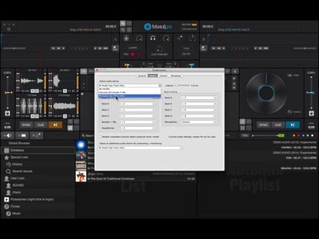The image size is (319, 239).
Task: Adjust left deck pitch fader
Action: (x=8, y=92)
